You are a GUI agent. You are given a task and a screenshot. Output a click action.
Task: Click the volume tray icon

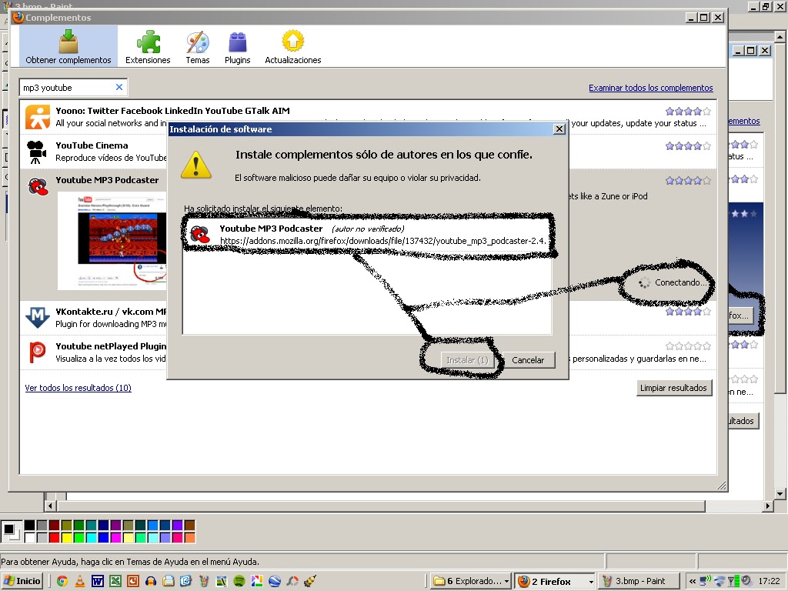746,581
